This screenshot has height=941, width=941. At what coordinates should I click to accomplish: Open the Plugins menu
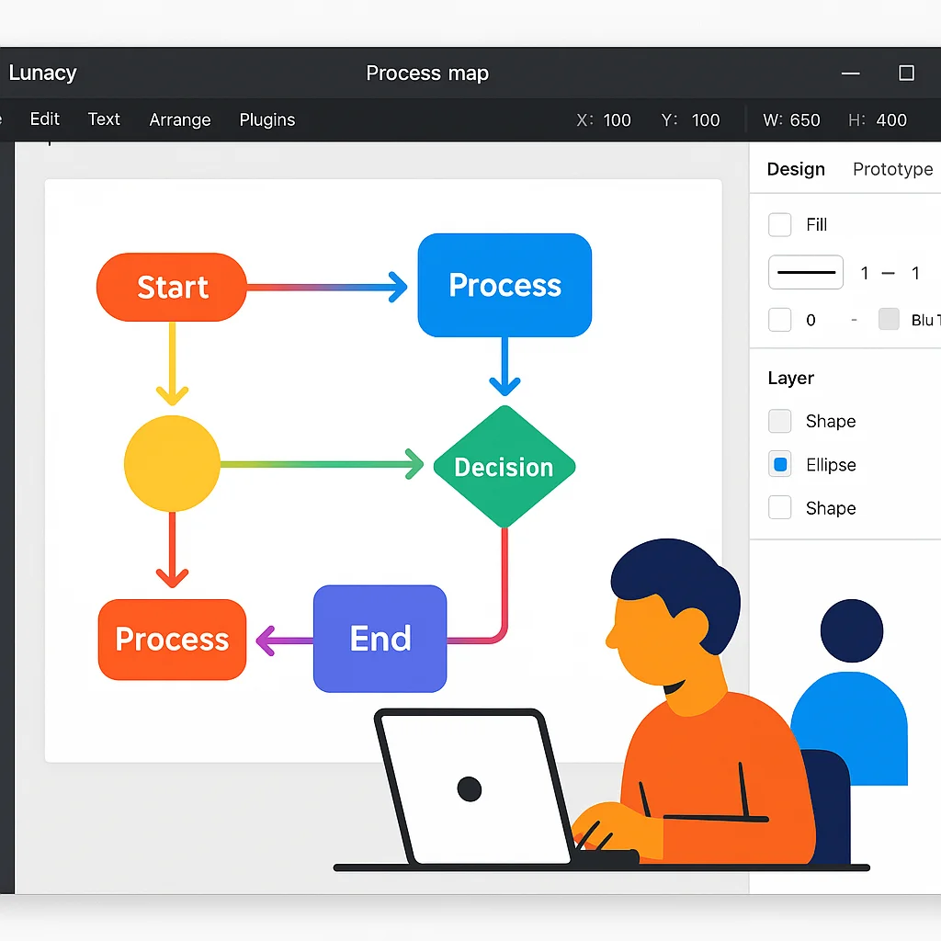point(266,119)
